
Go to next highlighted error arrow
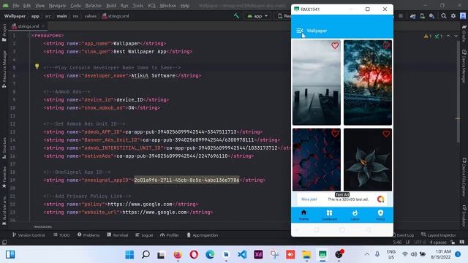[456, 36]
